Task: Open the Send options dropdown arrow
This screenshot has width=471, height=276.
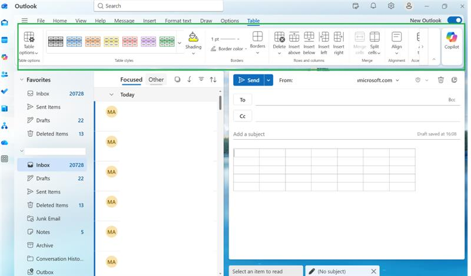Action: [x=268, y=80]
